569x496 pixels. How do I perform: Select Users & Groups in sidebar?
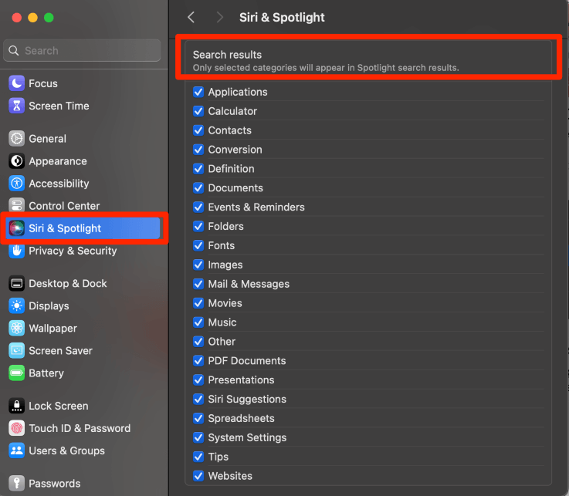pos(66,450)
